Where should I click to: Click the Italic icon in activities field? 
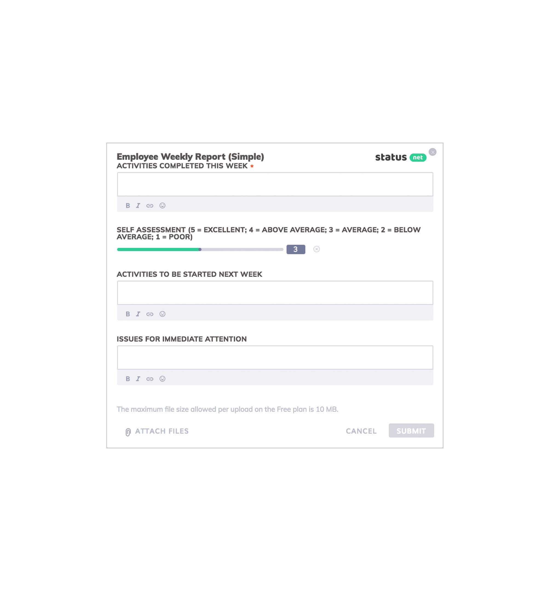coord(138,205)
